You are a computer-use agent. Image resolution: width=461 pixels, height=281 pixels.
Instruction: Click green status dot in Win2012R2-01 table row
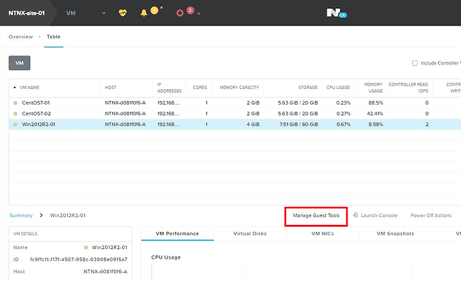pos(15,125)
